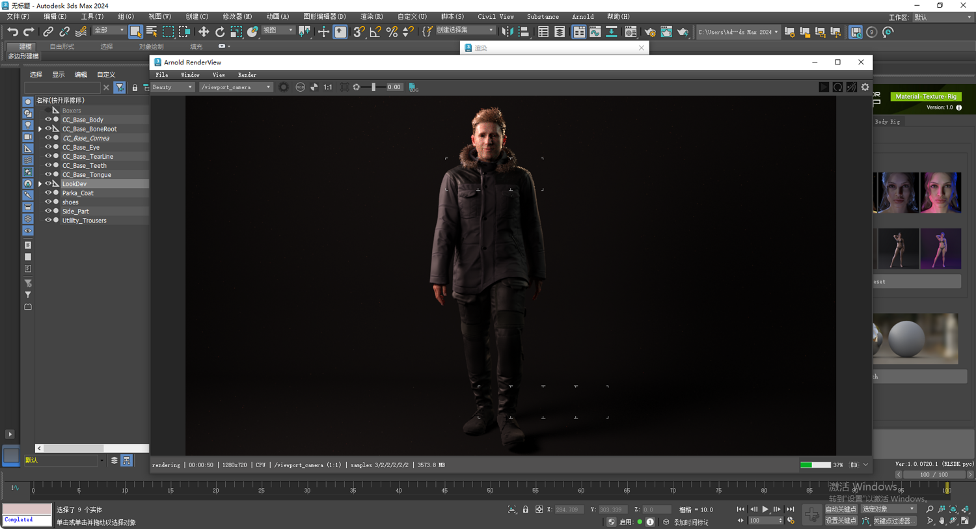Adjust the exposure slider in RenderView
The image size is (976, 529).
[x=373, y=87]
